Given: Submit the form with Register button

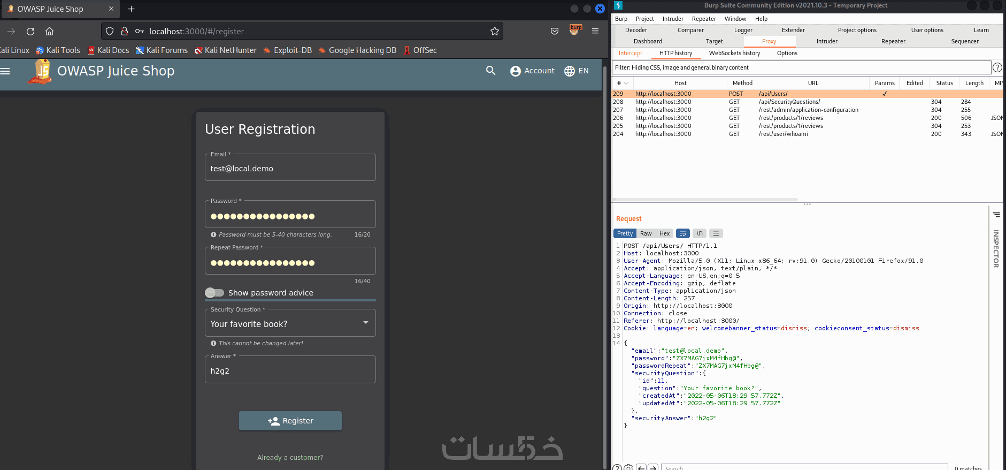Looking at the screenshot, I should click(x=290, y=421).
